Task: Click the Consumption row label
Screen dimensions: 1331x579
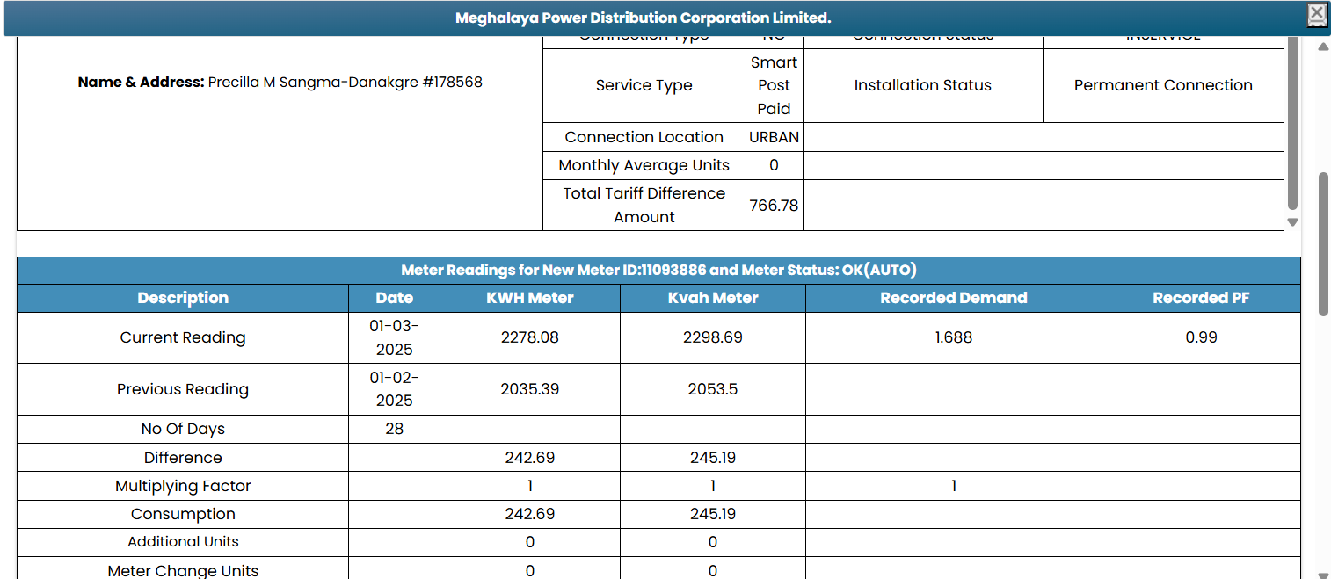Action: [x=183, y=514]
